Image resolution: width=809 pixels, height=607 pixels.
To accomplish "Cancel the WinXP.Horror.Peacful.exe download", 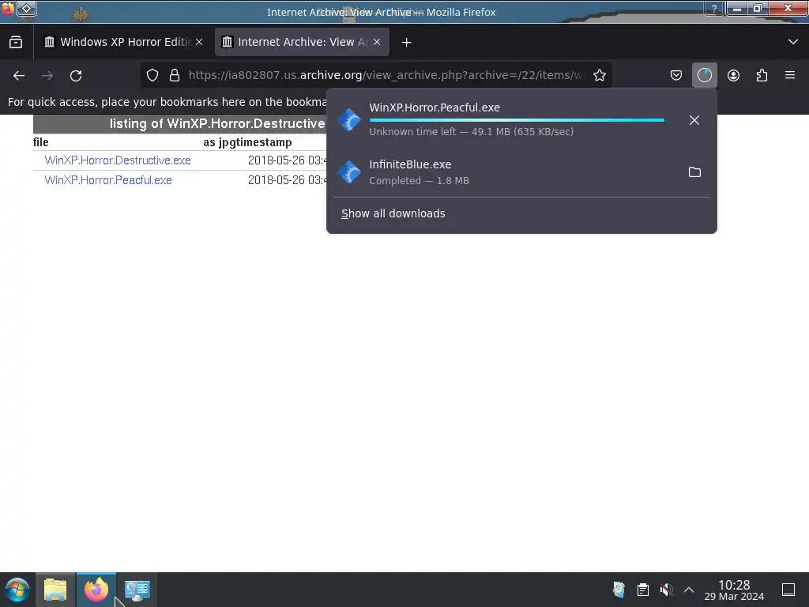I will (694, 120).
